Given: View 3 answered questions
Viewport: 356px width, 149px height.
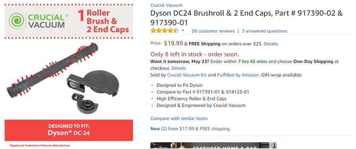Looking at the screenshot, I should 264,31.
